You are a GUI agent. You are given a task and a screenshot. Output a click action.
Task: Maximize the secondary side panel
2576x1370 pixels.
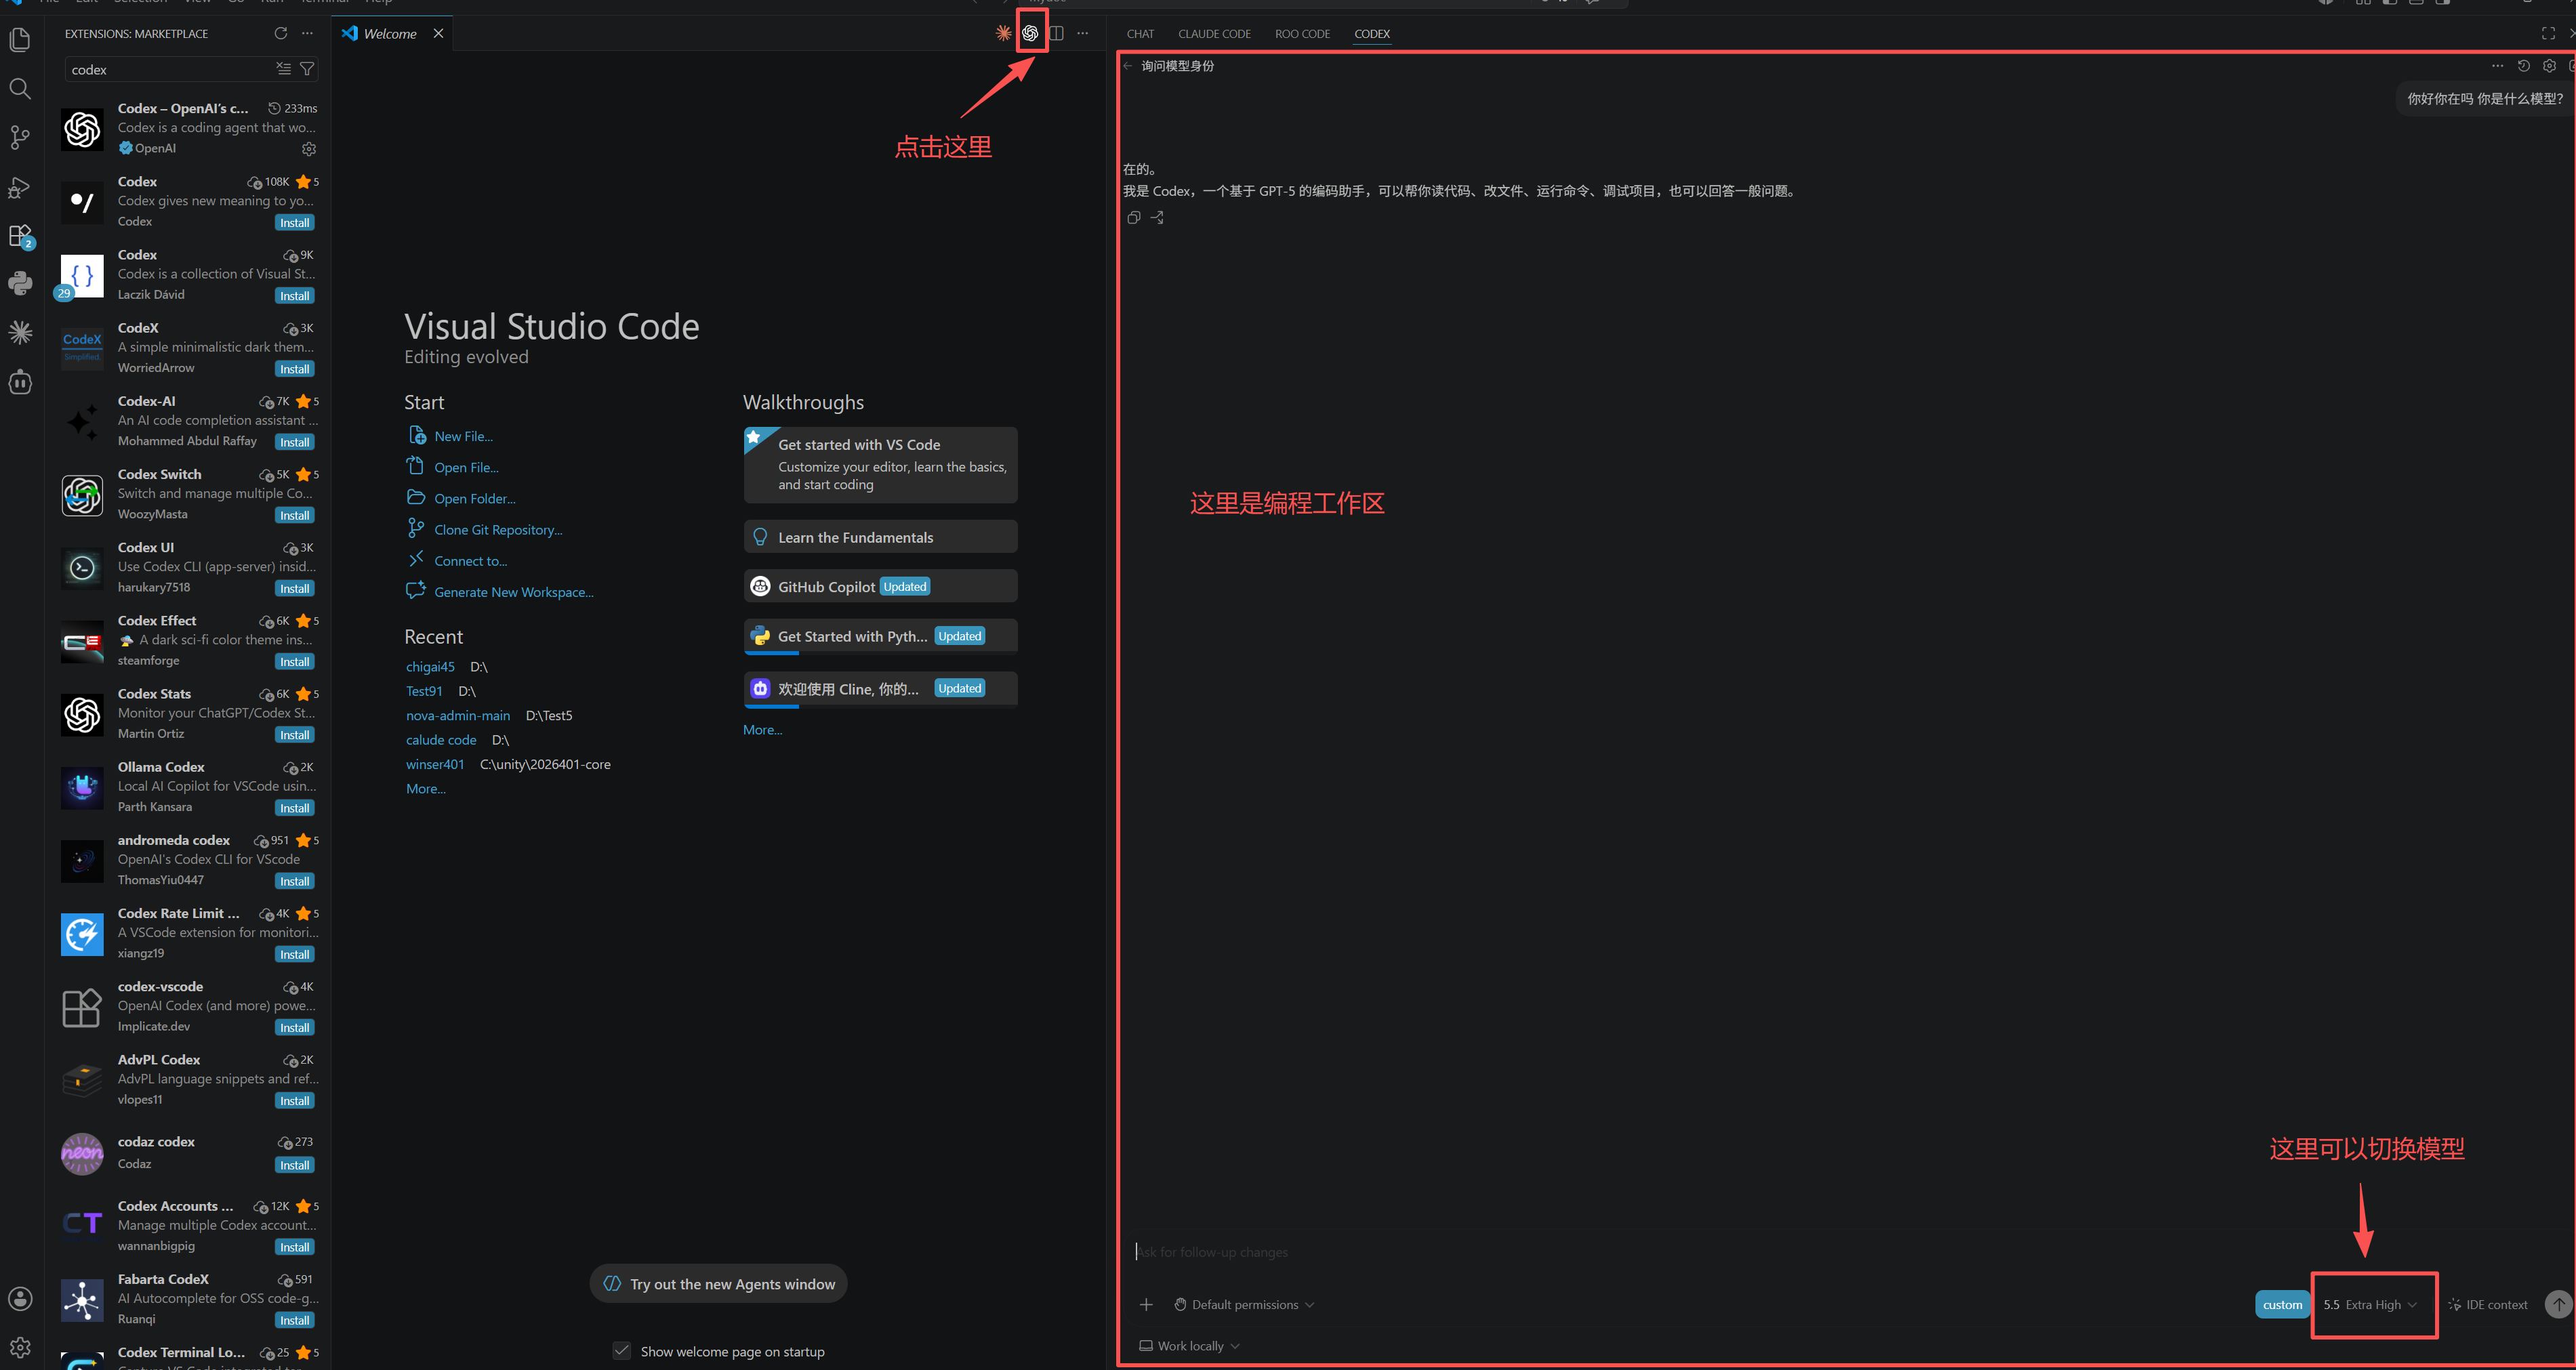click(x=2548, y=33)
